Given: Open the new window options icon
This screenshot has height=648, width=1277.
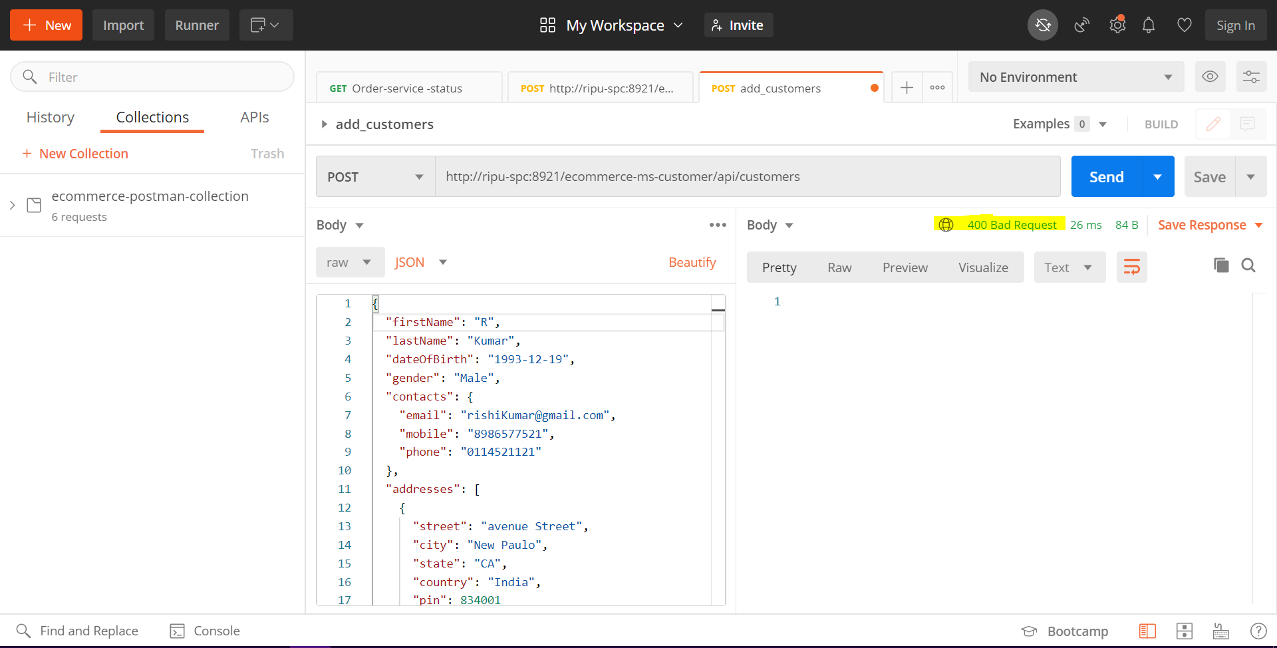Looking at the screenshot, I should [x=266, y=25].
